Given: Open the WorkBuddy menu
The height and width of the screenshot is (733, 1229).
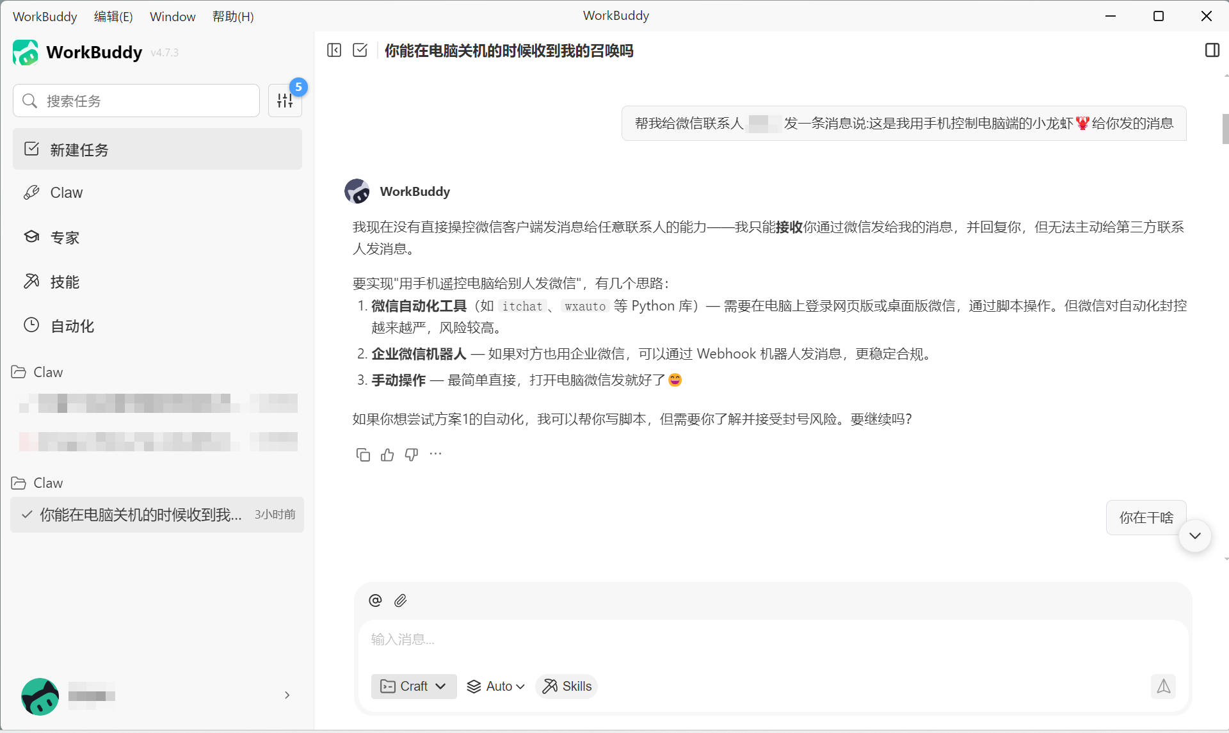Looking at the screenshot, I should coord(45,16).
